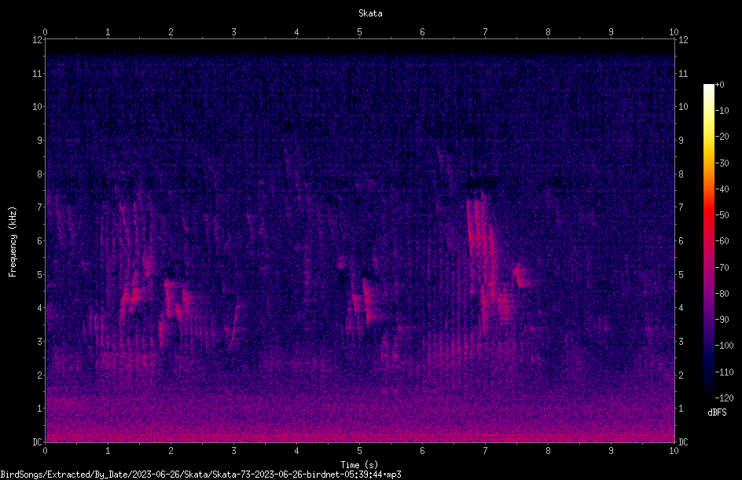
Task: Click the "-110" color scale label
Action: coord(724,372)
